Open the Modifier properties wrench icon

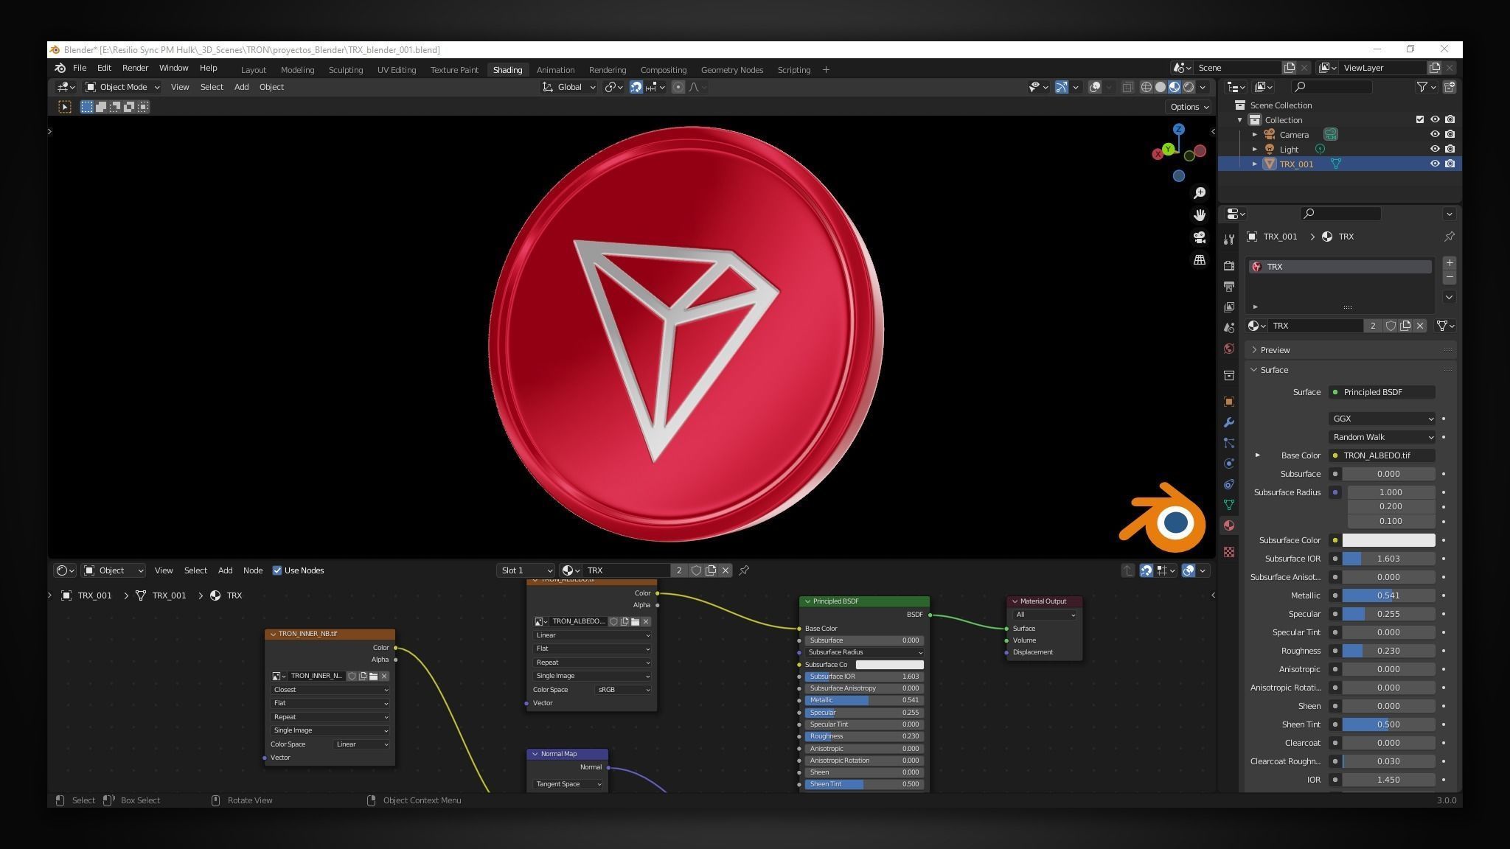[x=1228, y=422]
